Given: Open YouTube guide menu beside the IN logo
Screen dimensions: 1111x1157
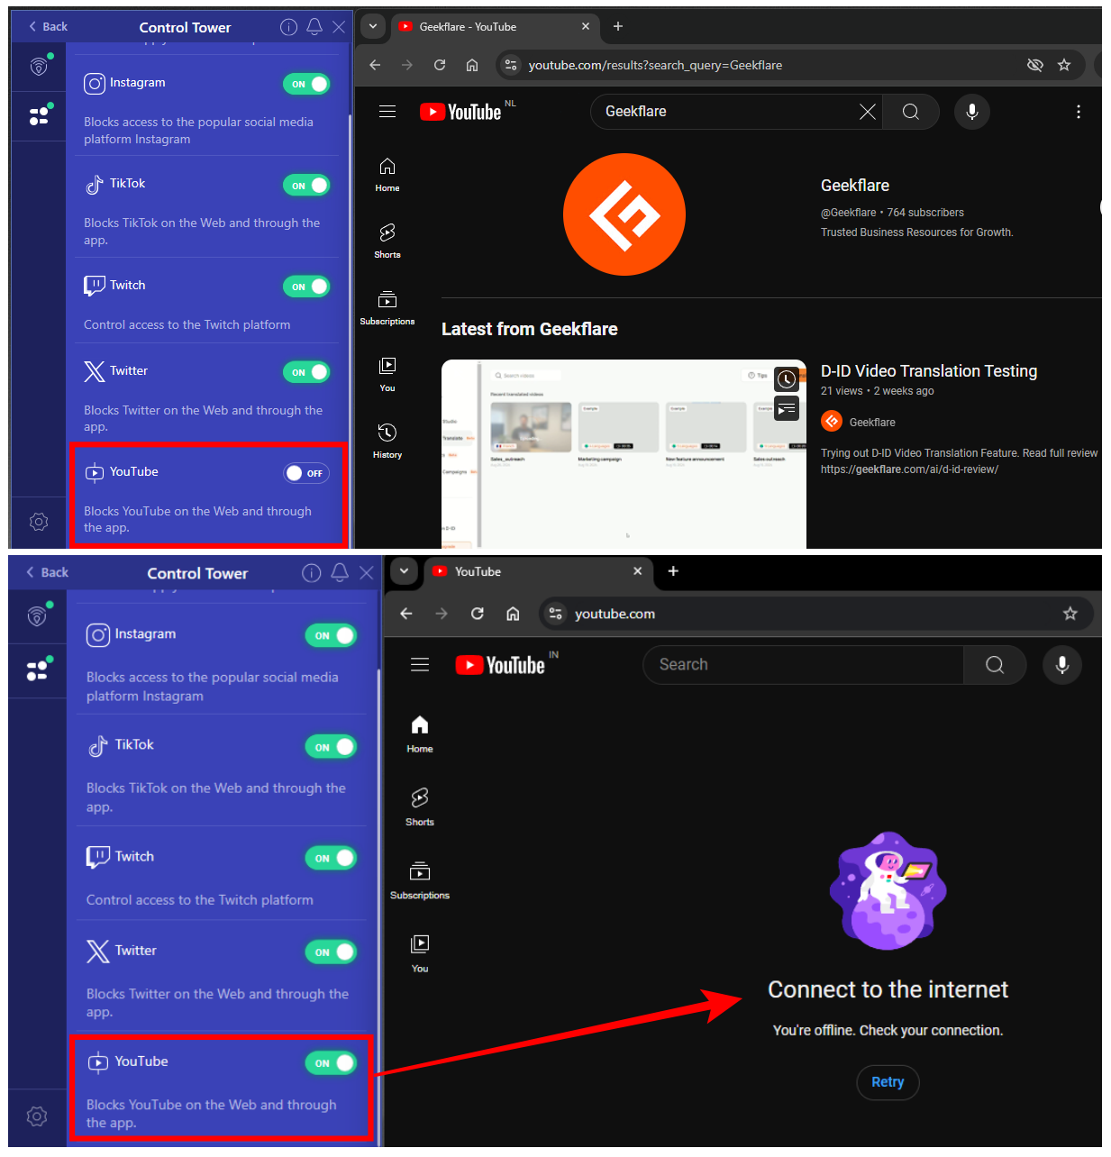Looking at the screenshot, I should coord(420,665).
